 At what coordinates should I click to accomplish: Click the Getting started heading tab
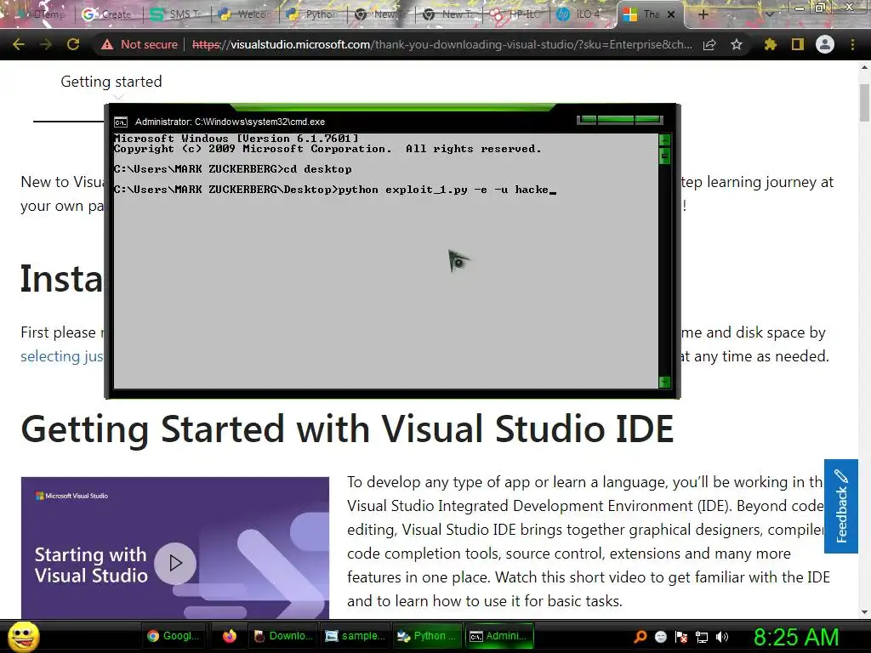[x=111, y=82]
